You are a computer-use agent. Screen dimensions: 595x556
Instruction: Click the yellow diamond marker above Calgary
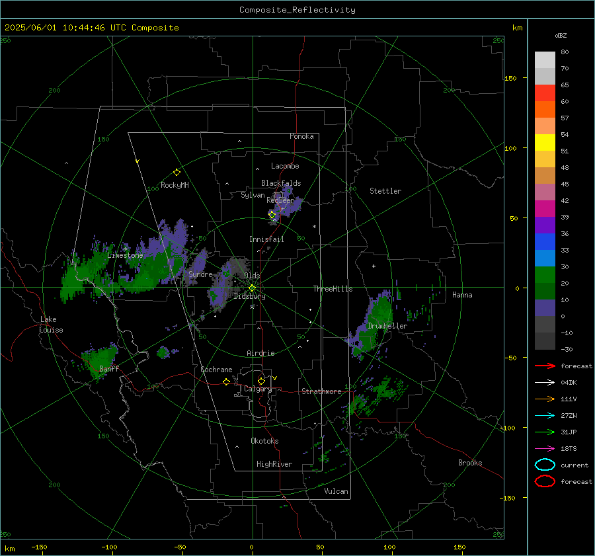(x=261, y=381)
